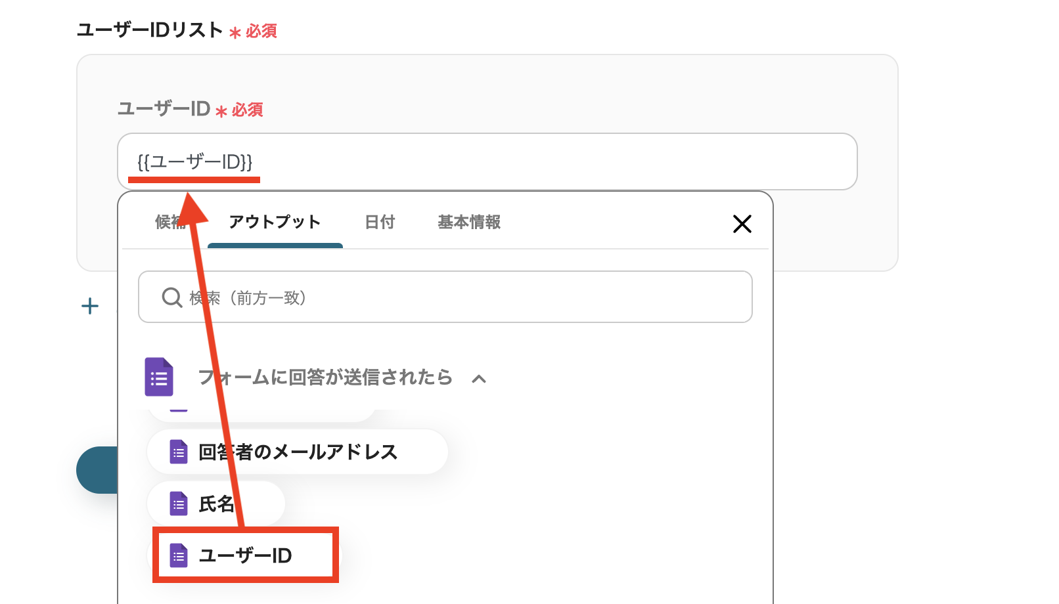Click the document icon beside 氏名
Image resolution: width=1059 pixels, height=604 pixels.
pyautogui.click(x=178, y=504)
